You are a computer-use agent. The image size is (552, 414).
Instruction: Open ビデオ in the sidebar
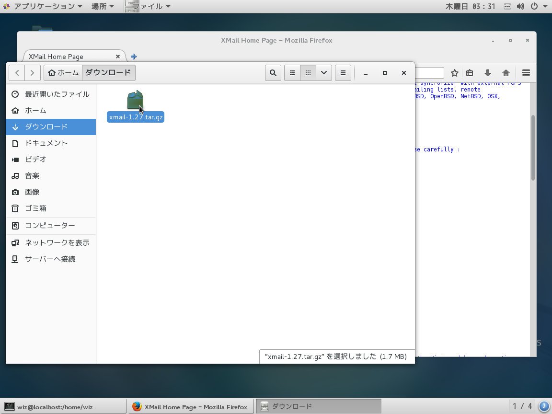click(x=51, y=160)
